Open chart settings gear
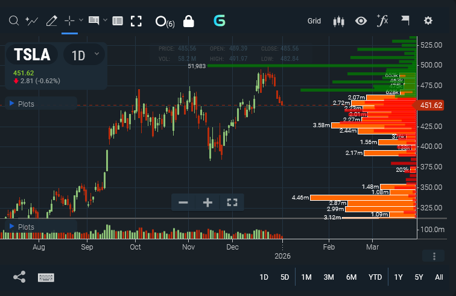 coord(428,20)
